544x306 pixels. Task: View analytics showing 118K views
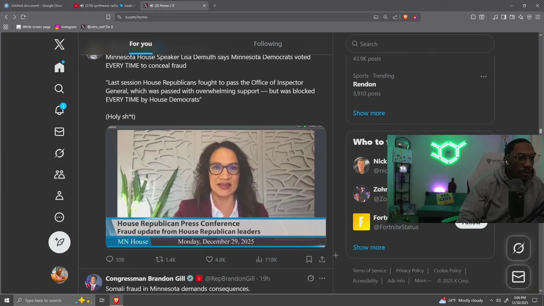pos(266,259)
